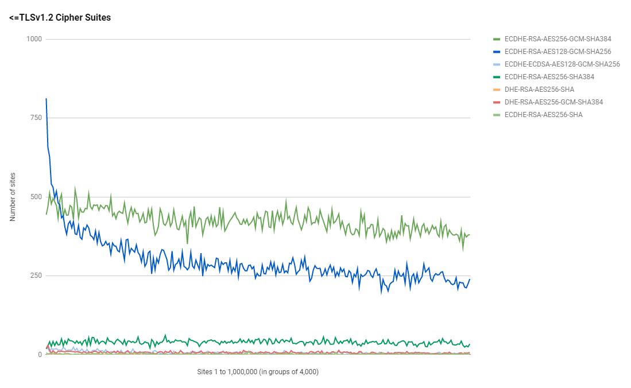Click the "Number of sites" vertical axis title
631x388 pixels.
[x=13, y=196]
